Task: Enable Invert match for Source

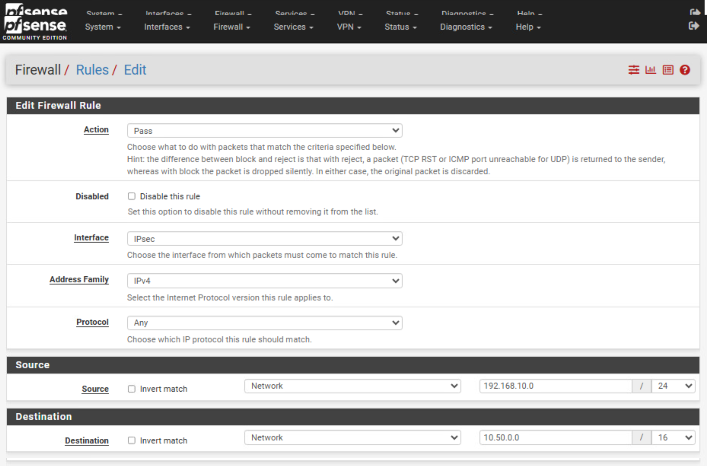Action: coord(131,389)
